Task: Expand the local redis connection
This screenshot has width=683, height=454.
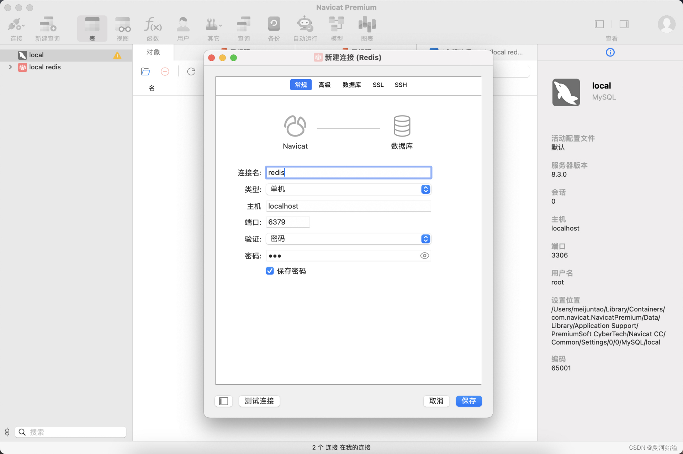Action: tap(10, 67)
